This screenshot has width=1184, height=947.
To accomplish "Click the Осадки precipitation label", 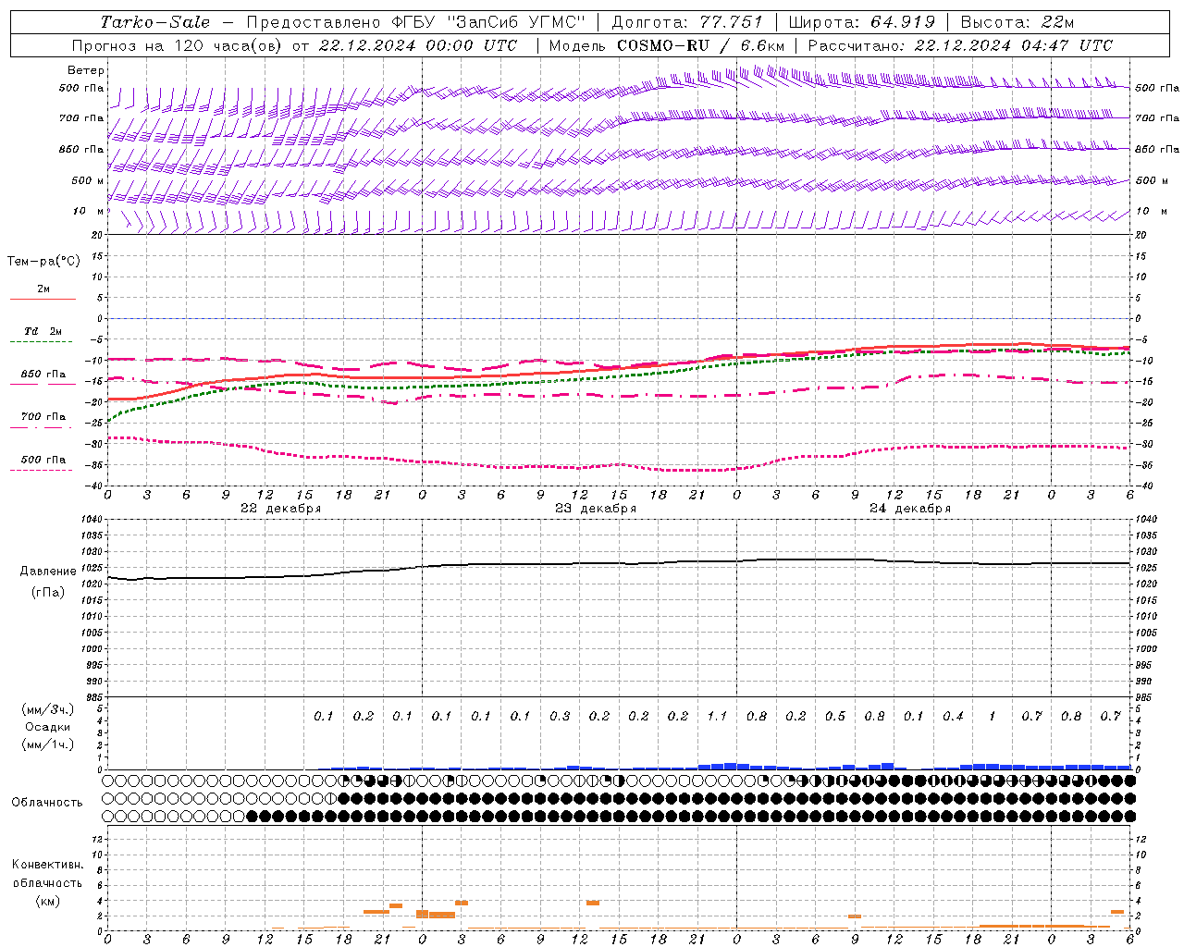I will click(x=48, y=727).
